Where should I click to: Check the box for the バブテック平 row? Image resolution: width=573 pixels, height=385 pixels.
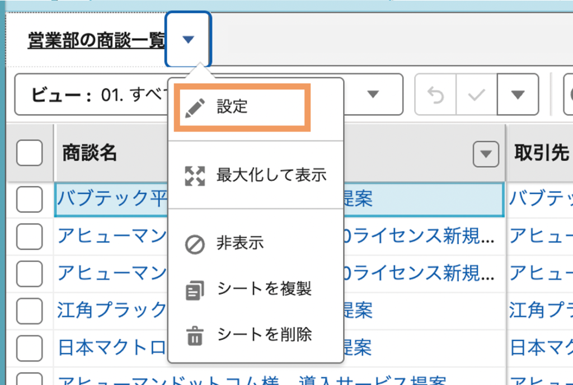[30, 199]
